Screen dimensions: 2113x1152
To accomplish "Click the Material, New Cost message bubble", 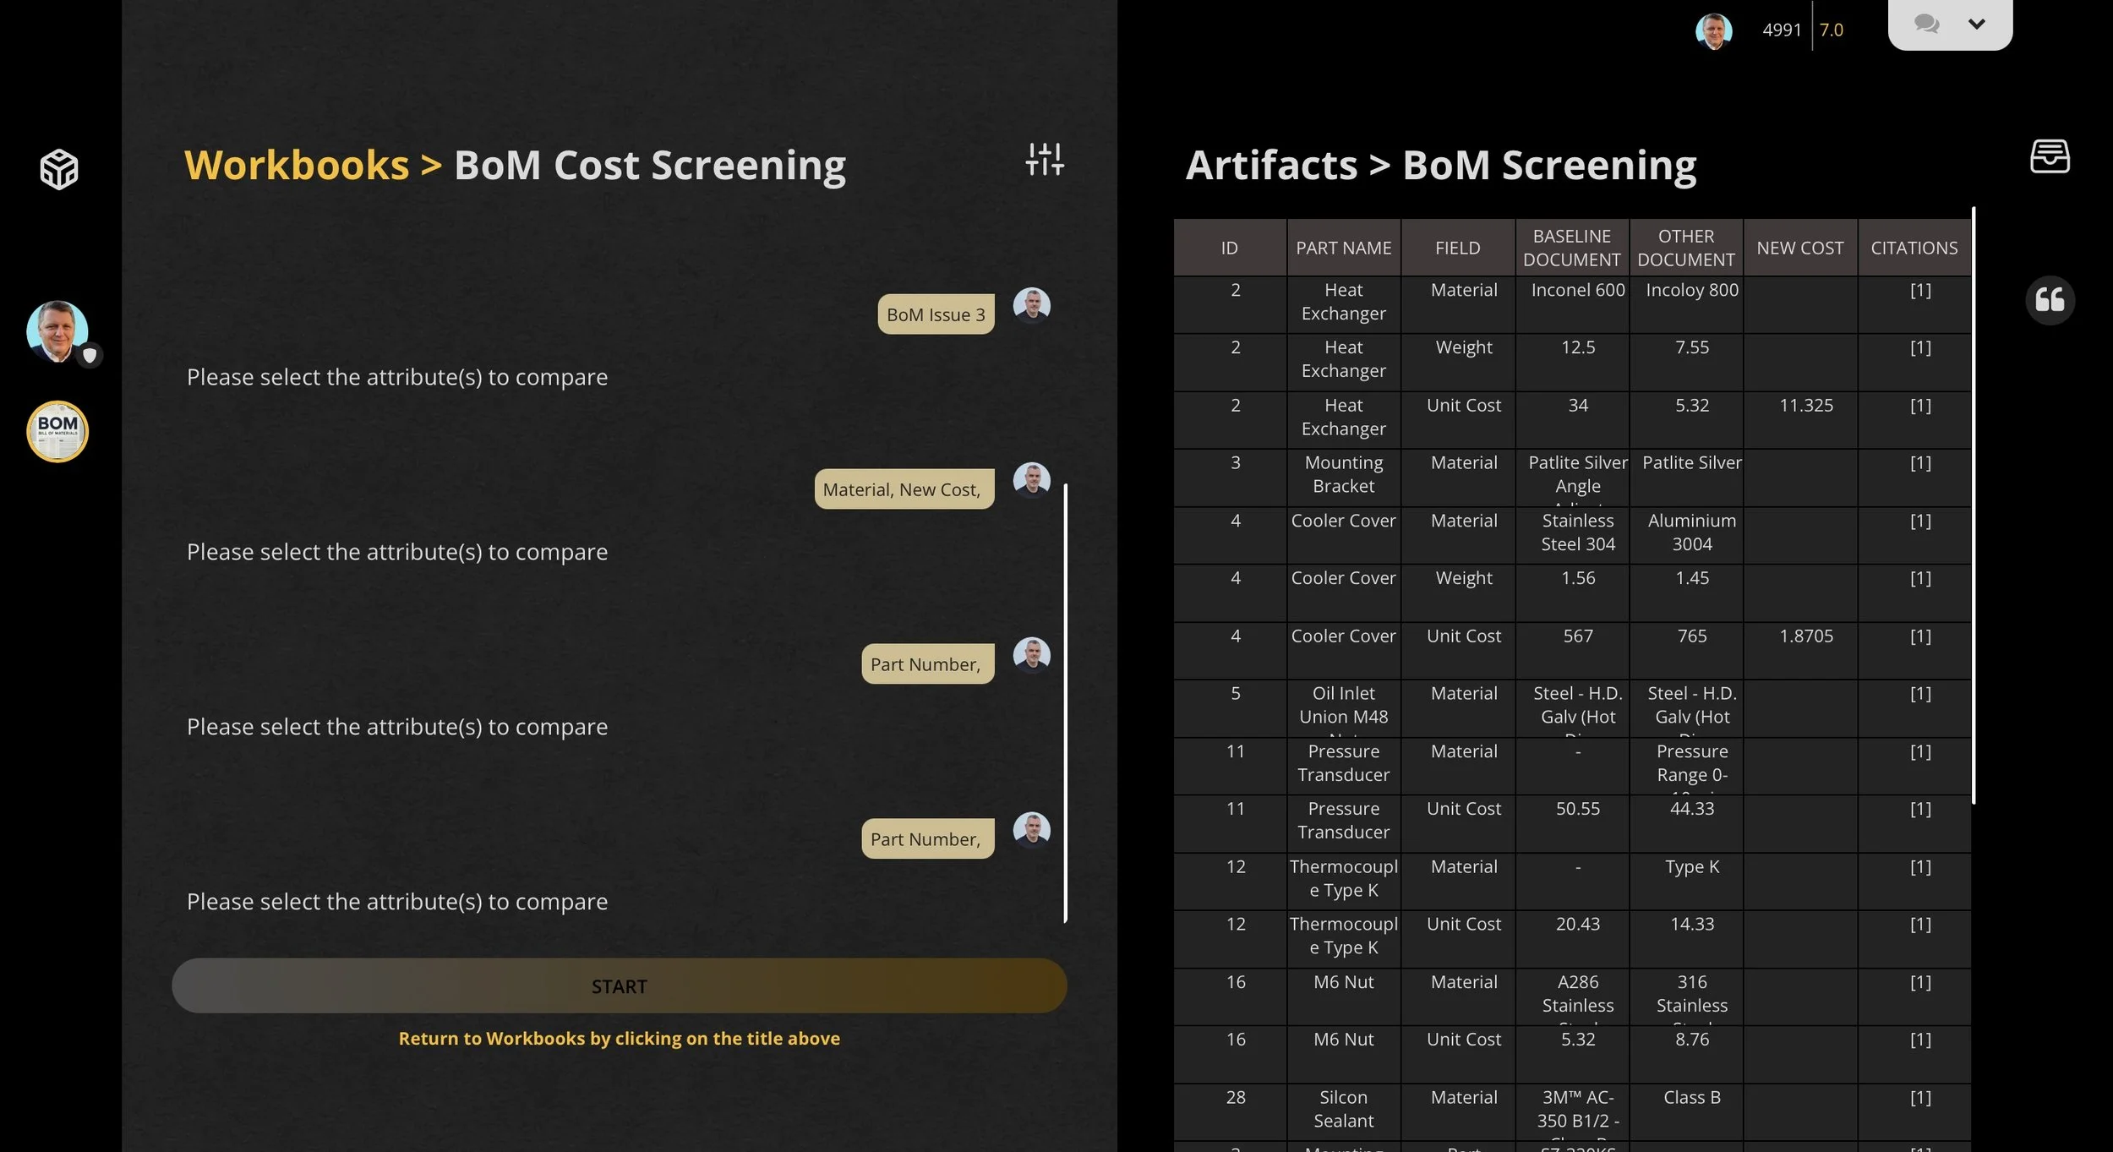I will click(x=904, y=489).
